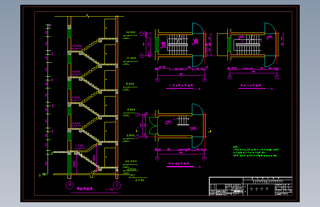Select the 二-五层楼梯平面图 plan title
The height and width of the screenshot is (207, 320).
[181, 85]
